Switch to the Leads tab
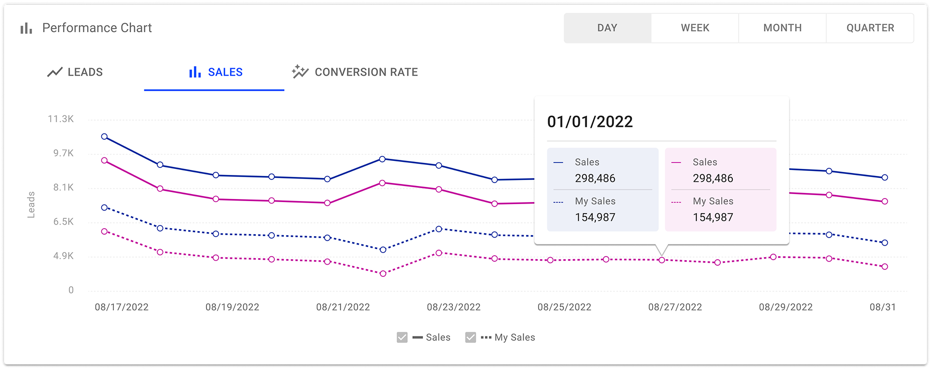This screenshot has height=369, width=931. (75, 72)
